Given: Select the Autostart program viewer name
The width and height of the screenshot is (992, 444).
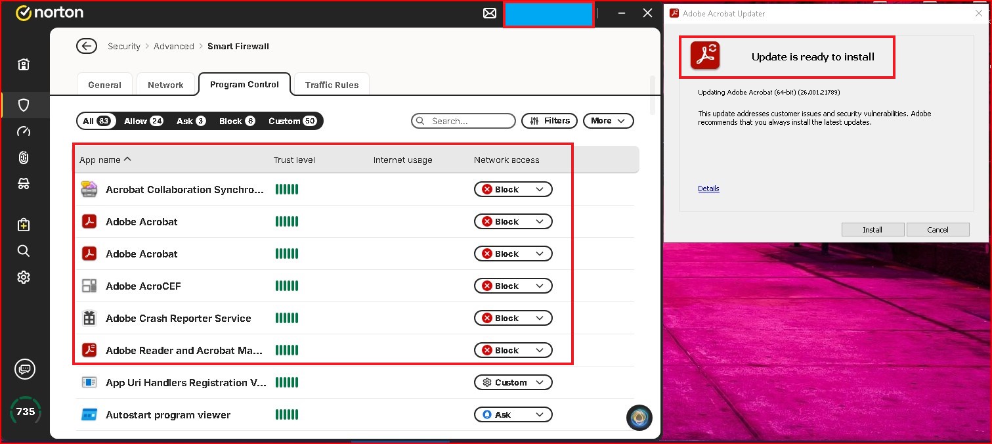Looking at the screenshot, I should pyautogui.click(x=168, y=415).
